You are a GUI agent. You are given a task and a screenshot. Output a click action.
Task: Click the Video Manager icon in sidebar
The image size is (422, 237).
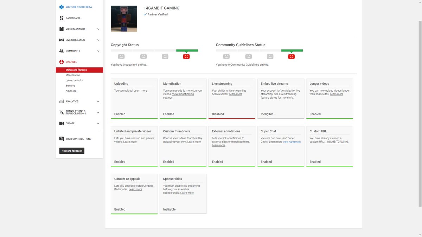click(62, 29)
